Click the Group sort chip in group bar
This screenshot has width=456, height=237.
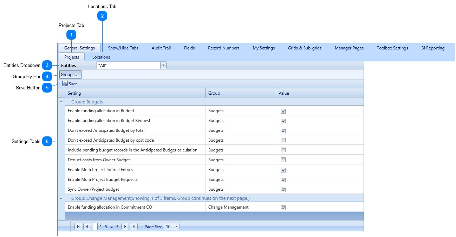[70, 75]
